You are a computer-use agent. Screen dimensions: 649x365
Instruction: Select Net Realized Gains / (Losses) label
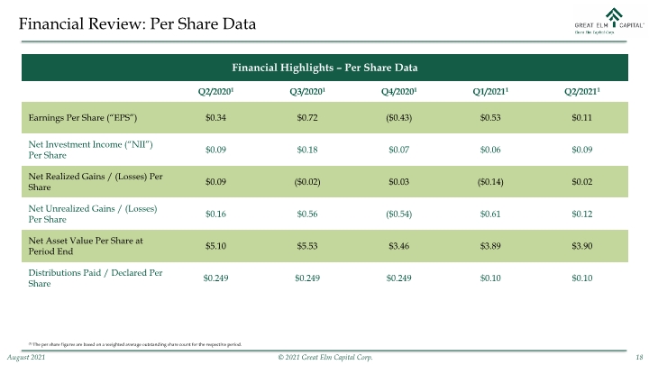click(96, 182)
